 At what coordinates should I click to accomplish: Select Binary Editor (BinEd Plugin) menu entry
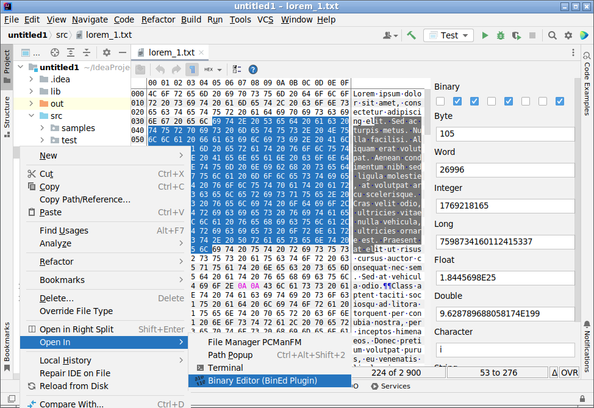click(262, 381)
